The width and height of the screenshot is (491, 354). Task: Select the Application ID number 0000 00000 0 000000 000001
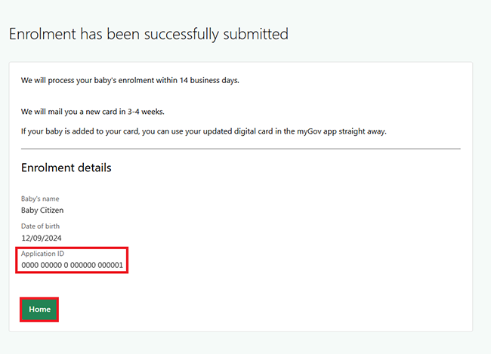coord(72,266)
